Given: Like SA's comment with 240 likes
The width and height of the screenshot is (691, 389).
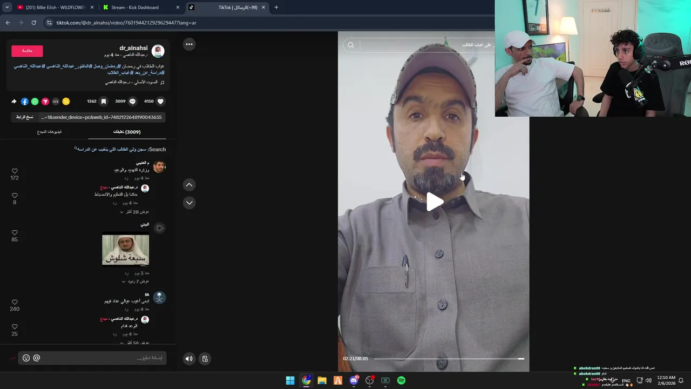Looking at the screenshot, I should (x=15, y=302).
